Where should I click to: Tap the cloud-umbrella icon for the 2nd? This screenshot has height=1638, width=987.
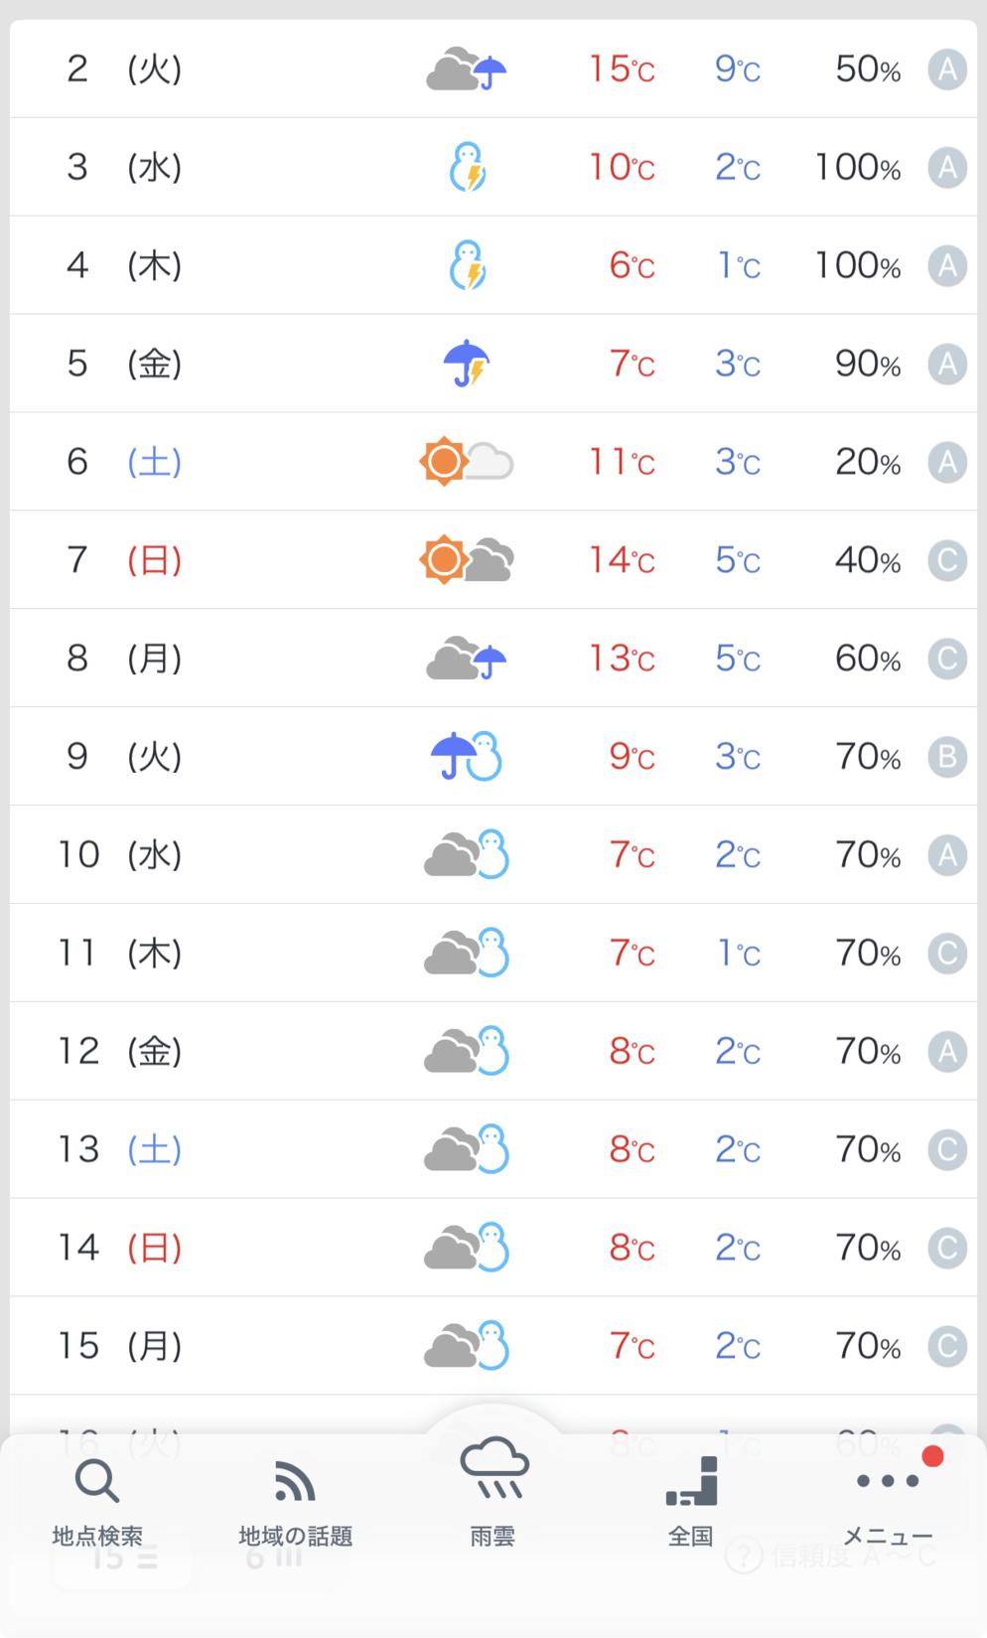[466, 70]
